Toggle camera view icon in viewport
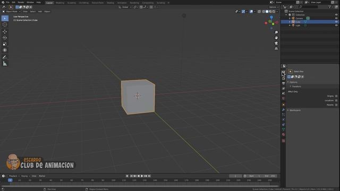 point(276,43)
